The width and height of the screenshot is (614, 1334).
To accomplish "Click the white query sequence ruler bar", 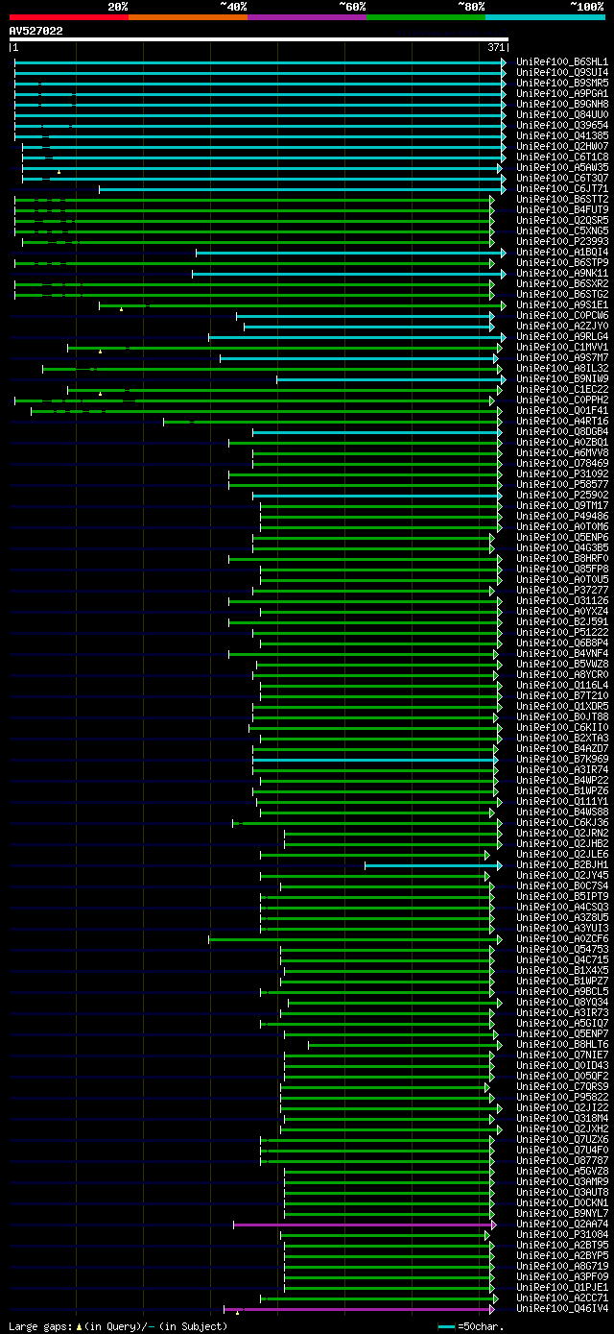I will click(259, 39).
